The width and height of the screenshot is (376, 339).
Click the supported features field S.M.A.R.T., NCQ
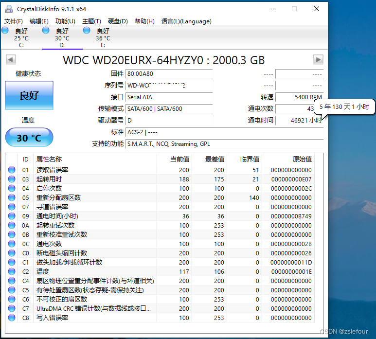coord(224,144)
